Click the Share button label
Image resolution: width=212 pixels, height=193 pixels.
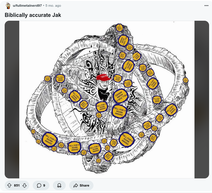(x=84, y=185)
